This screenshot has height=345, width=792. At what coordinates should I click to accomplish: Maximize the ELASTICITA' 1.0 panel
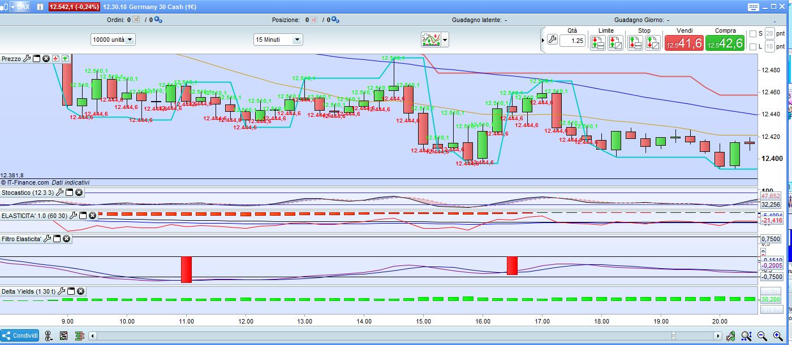83,216
